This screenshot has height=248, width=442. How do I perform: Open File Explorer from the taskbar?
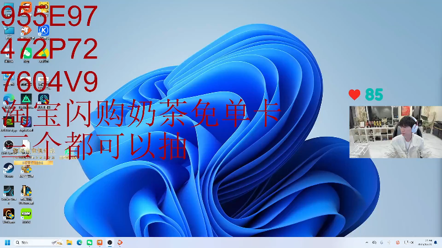point(69,242)
